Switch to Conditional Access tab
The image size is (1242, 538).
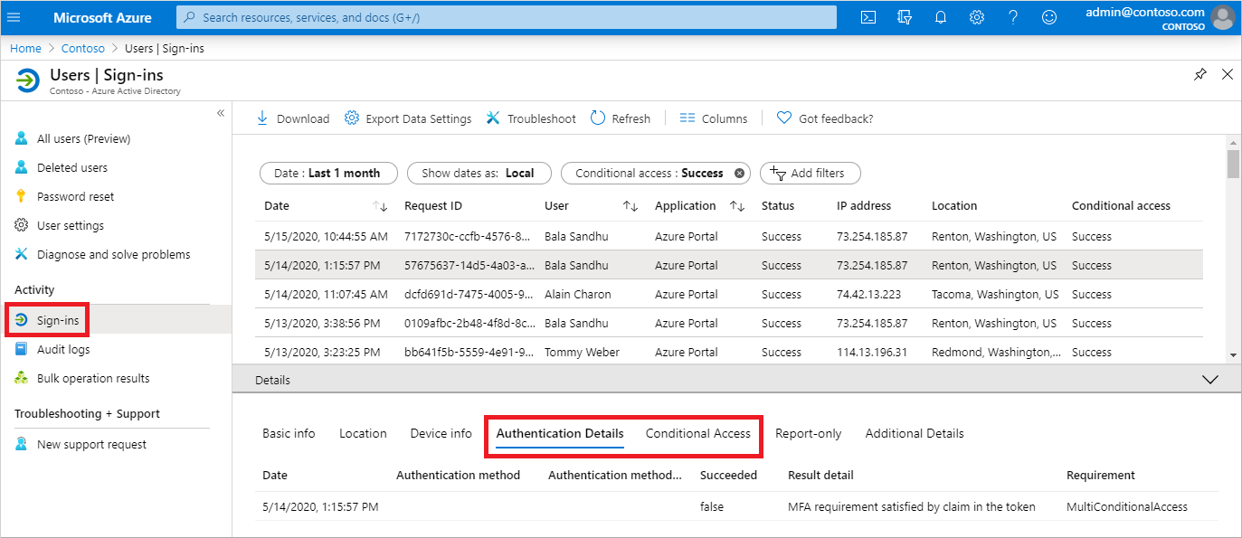pyautogui.click(x=698, y=433)
